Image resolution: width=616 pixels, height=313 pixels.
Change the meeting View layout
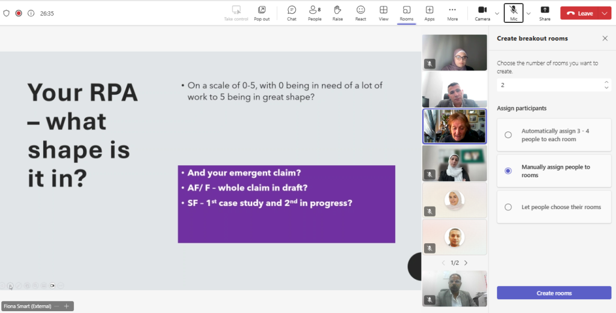(383, 13)
